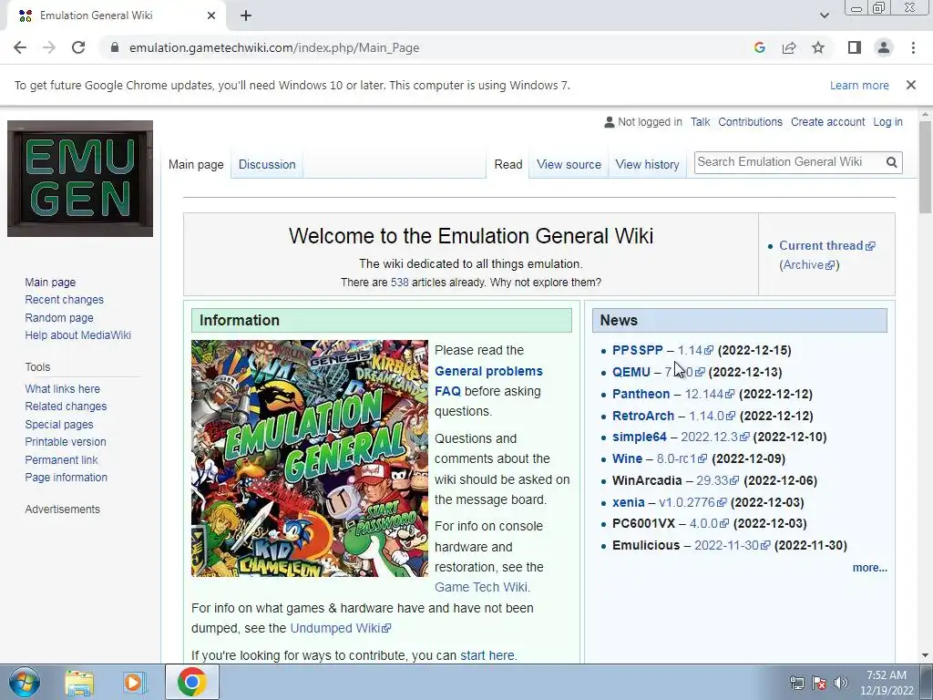The width and height of the screenshot is (933, 700).
Task: Open Pantheon 12.144 external link
Action: click(x=709, y=394)
